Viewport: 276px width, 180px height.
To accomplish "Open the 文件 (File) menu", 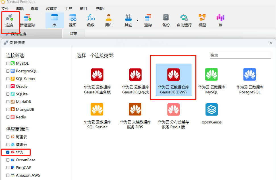I will [x=5, y=9].
